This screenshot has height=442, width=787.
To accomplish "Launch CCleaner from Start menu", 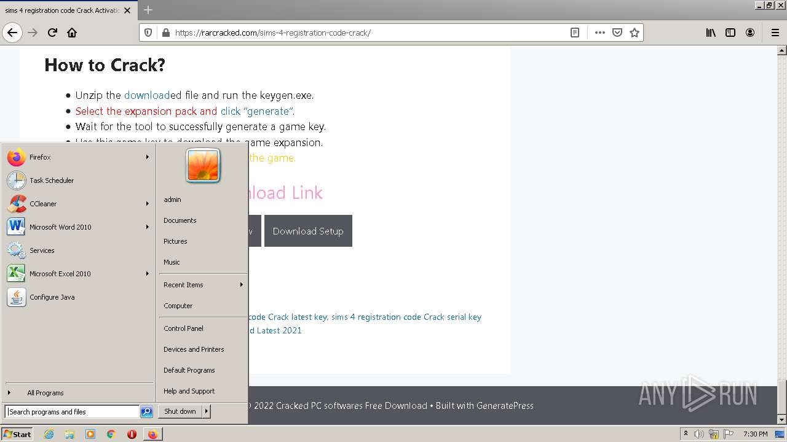I will click(78, 204).
